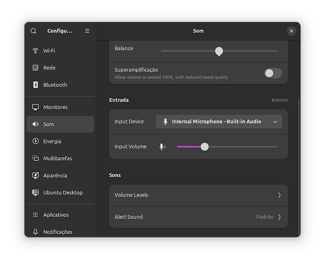Click the Ubuntu Desktop sidebar icon
The width and height of the screenshot is (325, 264).
coord(35,193)
